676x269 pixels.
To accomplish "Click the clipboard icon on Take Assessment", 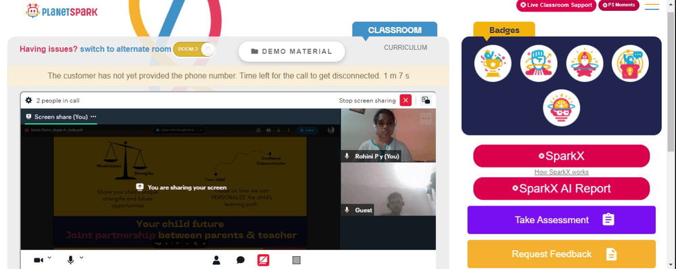I will pyautogui.click(x=608, y=220).
